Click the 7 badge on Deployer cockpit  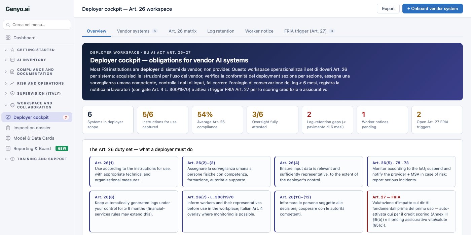point(66,117)
